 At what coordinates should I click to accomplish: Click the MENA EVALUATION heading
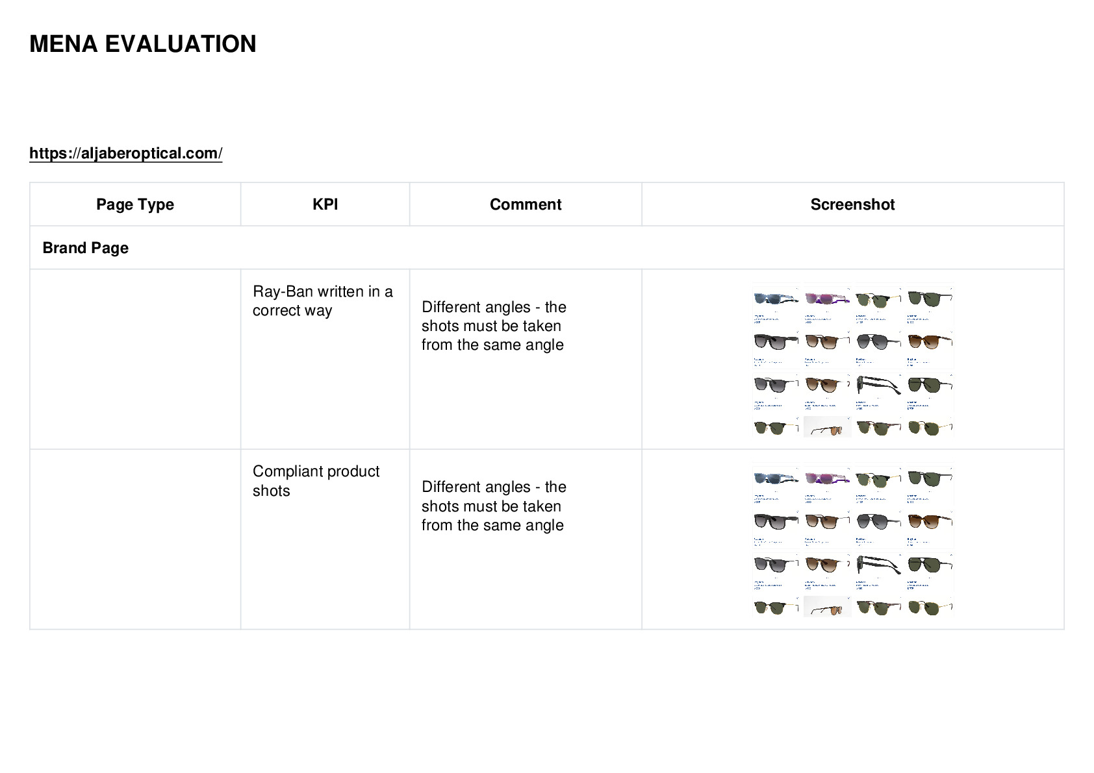[x=143, y=44]
